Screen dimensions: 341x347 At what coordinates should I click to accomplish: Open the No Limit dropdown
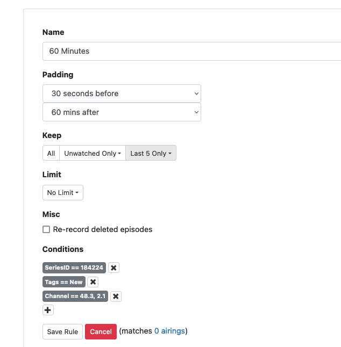[62, 193]
